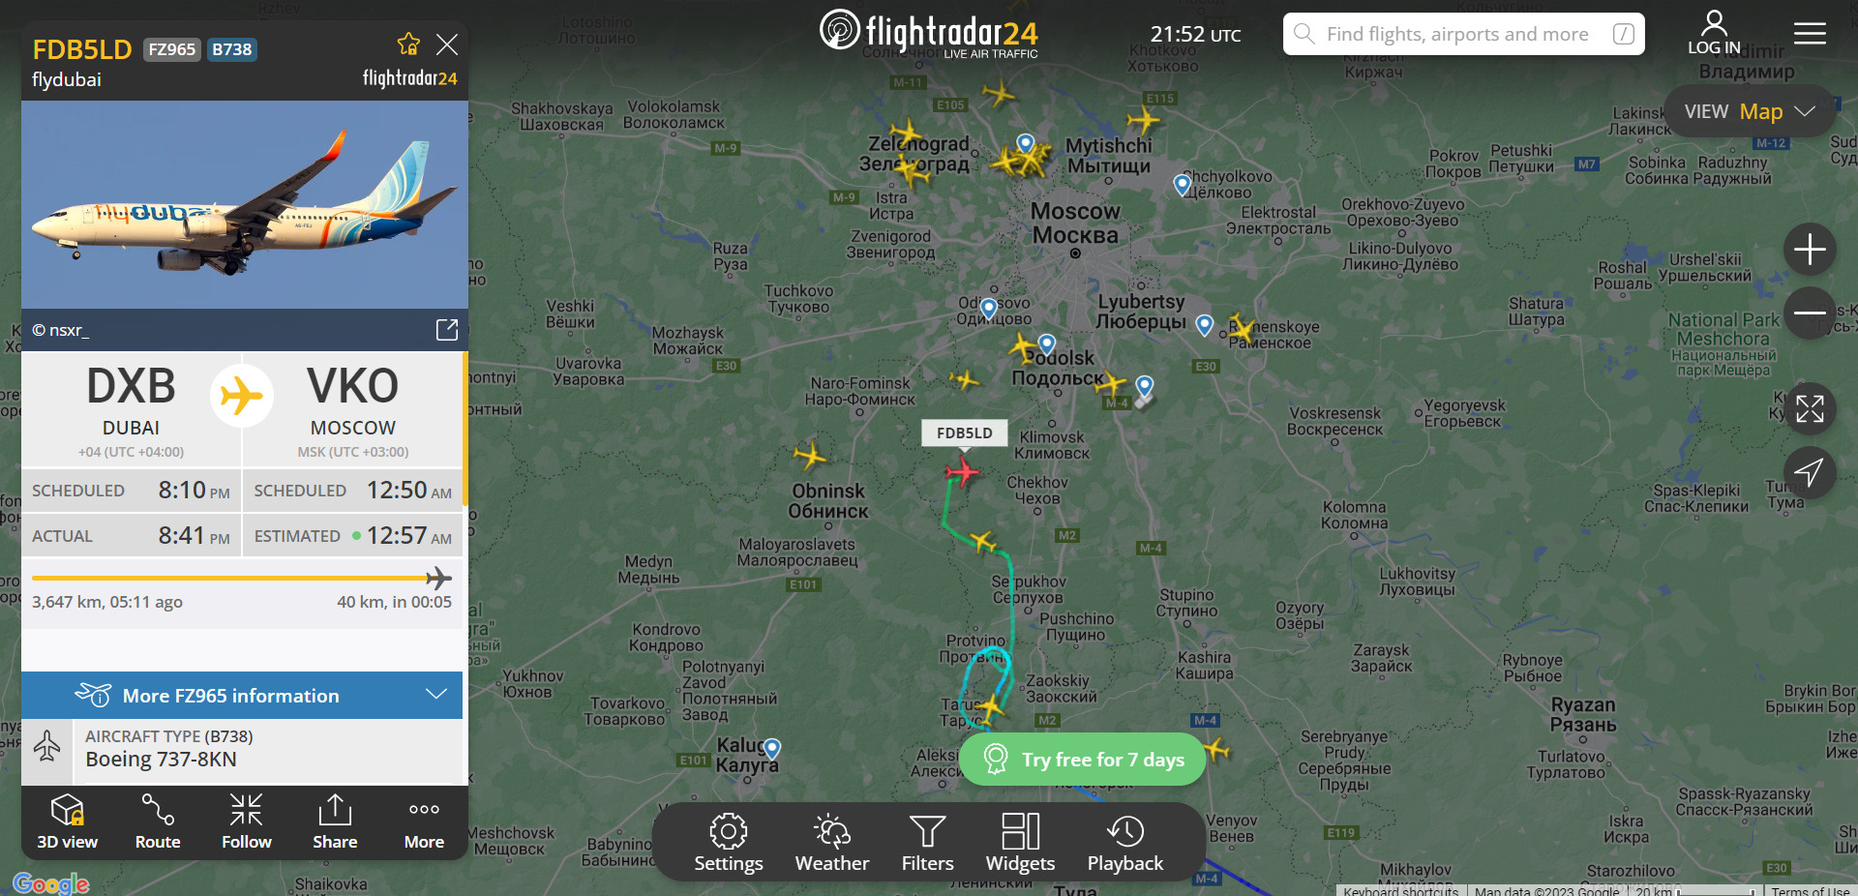
Task: Open the More options menu
Action: tap(424, 822)
